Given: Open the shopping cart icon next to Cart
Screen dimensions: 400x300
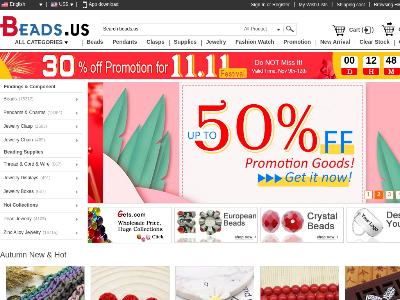Looking at the screenshot, I should pyautogui.click(x=339, y=30).
